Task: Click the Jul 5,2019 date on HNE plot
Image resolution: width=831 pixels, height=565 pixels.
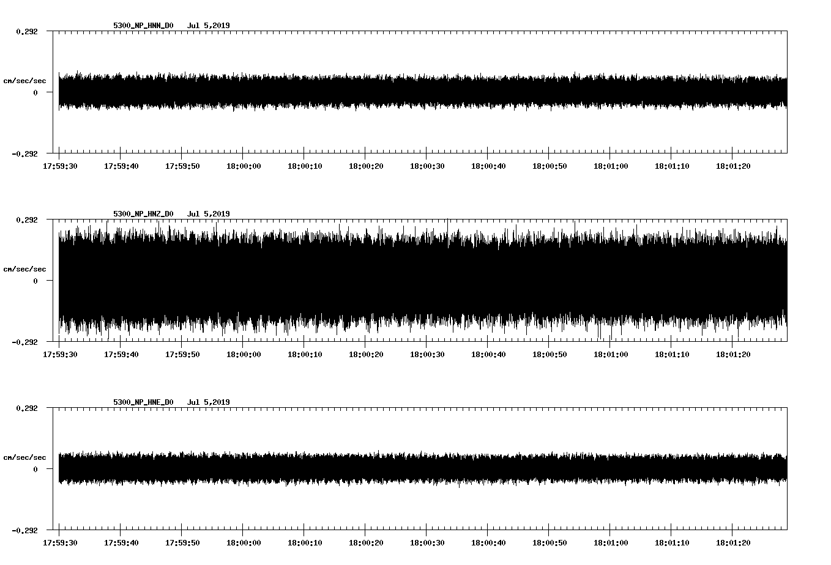Action: tap(209, 402)
